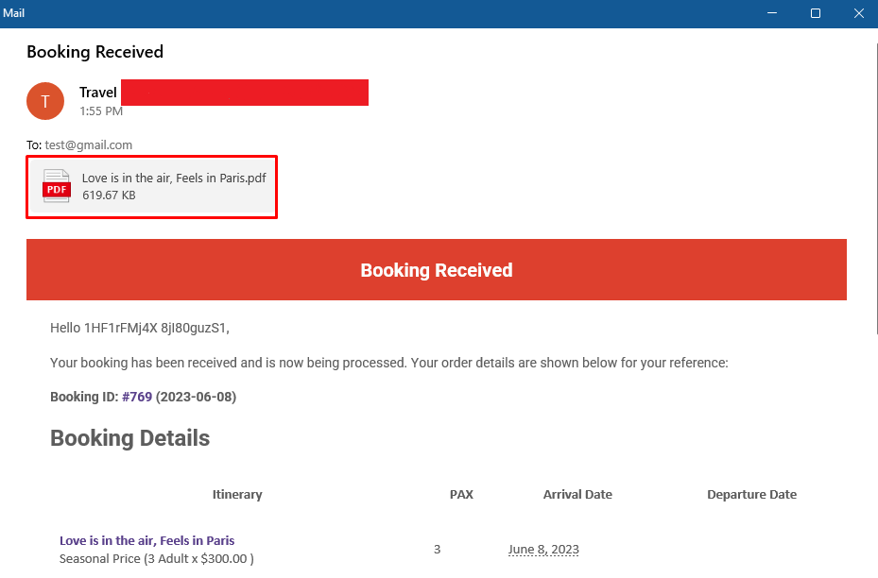Minimize the Mail window
Image resolution: width=878 pixels, height=578 pixels.
pyautogui.click(x=772, y=13)
